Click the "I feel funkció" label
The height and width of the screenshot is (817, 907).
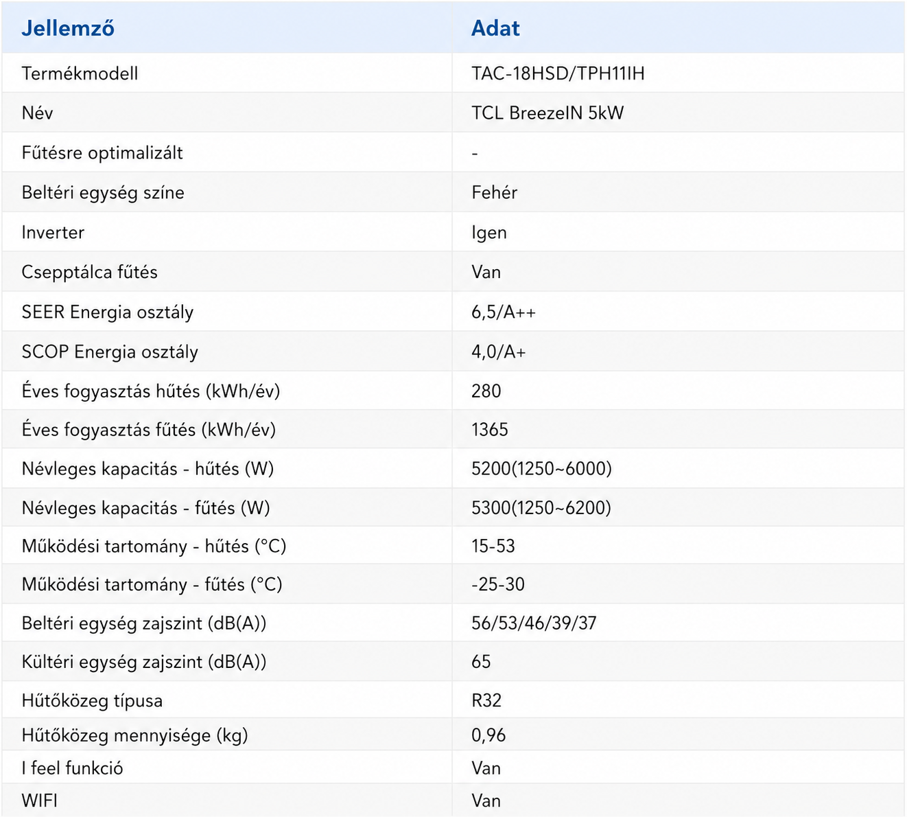tap(72, 768)
